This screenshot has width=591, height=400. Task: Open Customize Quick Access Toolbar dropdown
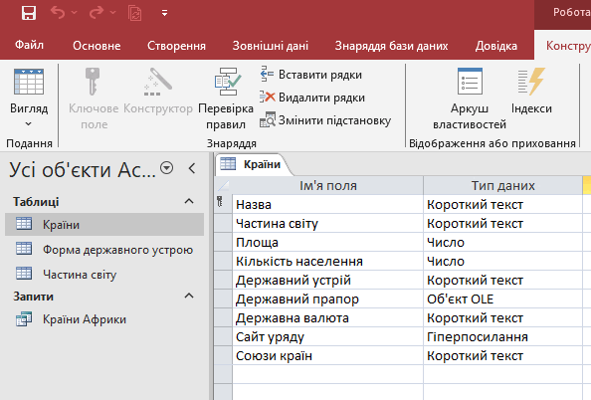point(164,13)
